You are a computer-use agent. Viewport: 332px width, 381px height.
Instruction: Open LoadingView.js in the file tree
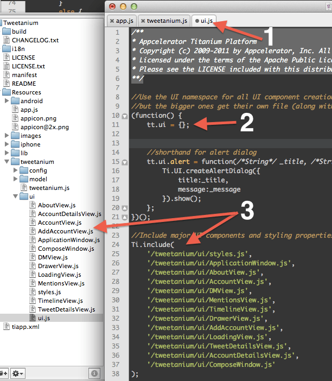tap(60, 275)
